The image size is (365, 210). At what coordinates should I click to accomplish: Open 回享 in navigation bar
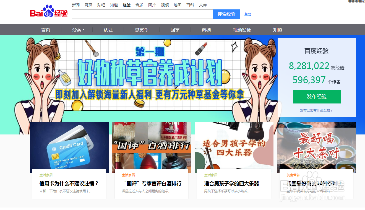click(x=175, y=30)
